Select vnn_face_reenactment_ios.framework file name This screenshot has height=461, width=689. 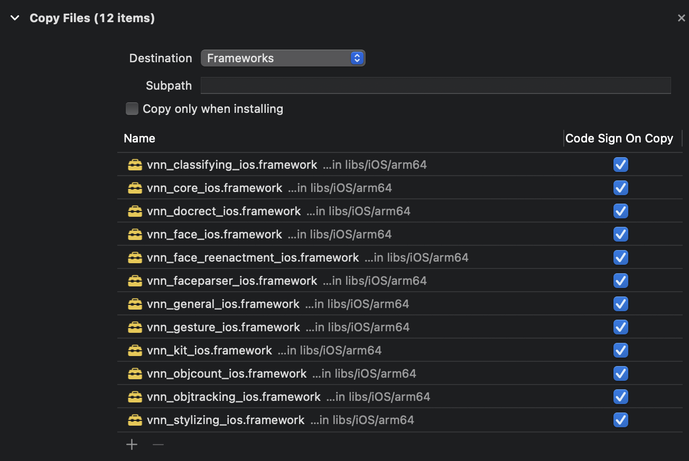pos(253,258)
